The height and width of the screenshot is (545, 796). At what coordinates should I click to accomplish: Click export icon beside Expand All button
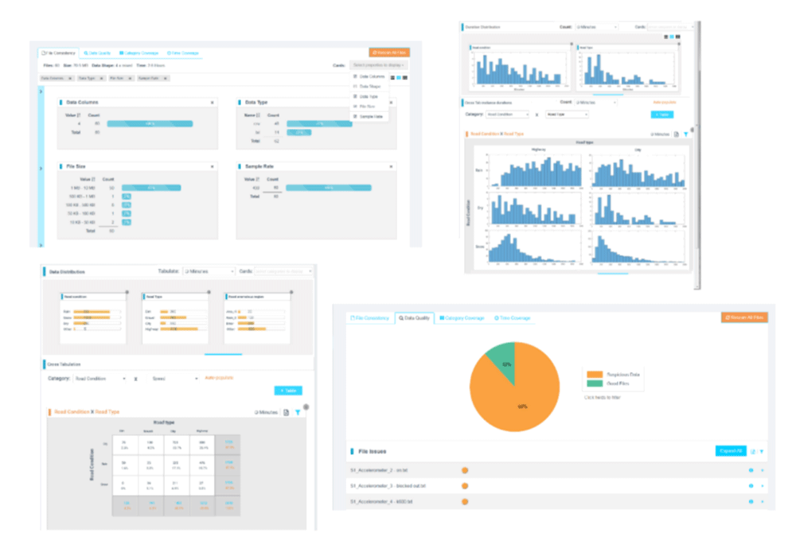pyautogui.click(x=753, y=451)
